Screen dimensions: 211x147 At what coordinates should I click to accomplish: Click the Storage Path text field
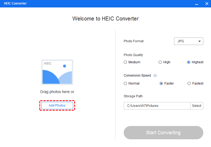point(157,106)
